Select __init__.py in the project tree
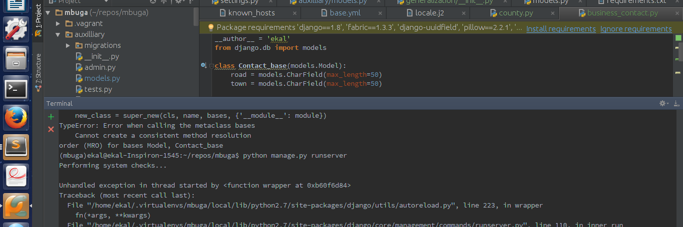This screenshot has height=227, width=683. coord(101,56)
